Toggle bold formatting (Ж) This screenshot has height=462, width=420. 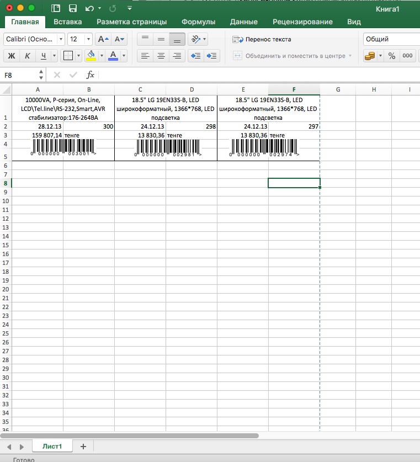(x=11, y=56)
